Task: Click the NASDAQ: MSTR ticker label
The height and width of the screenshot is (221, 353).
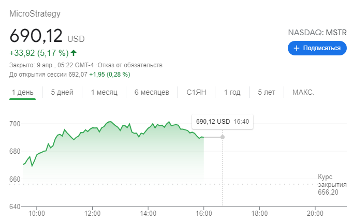Action: [x=317, y=33]
